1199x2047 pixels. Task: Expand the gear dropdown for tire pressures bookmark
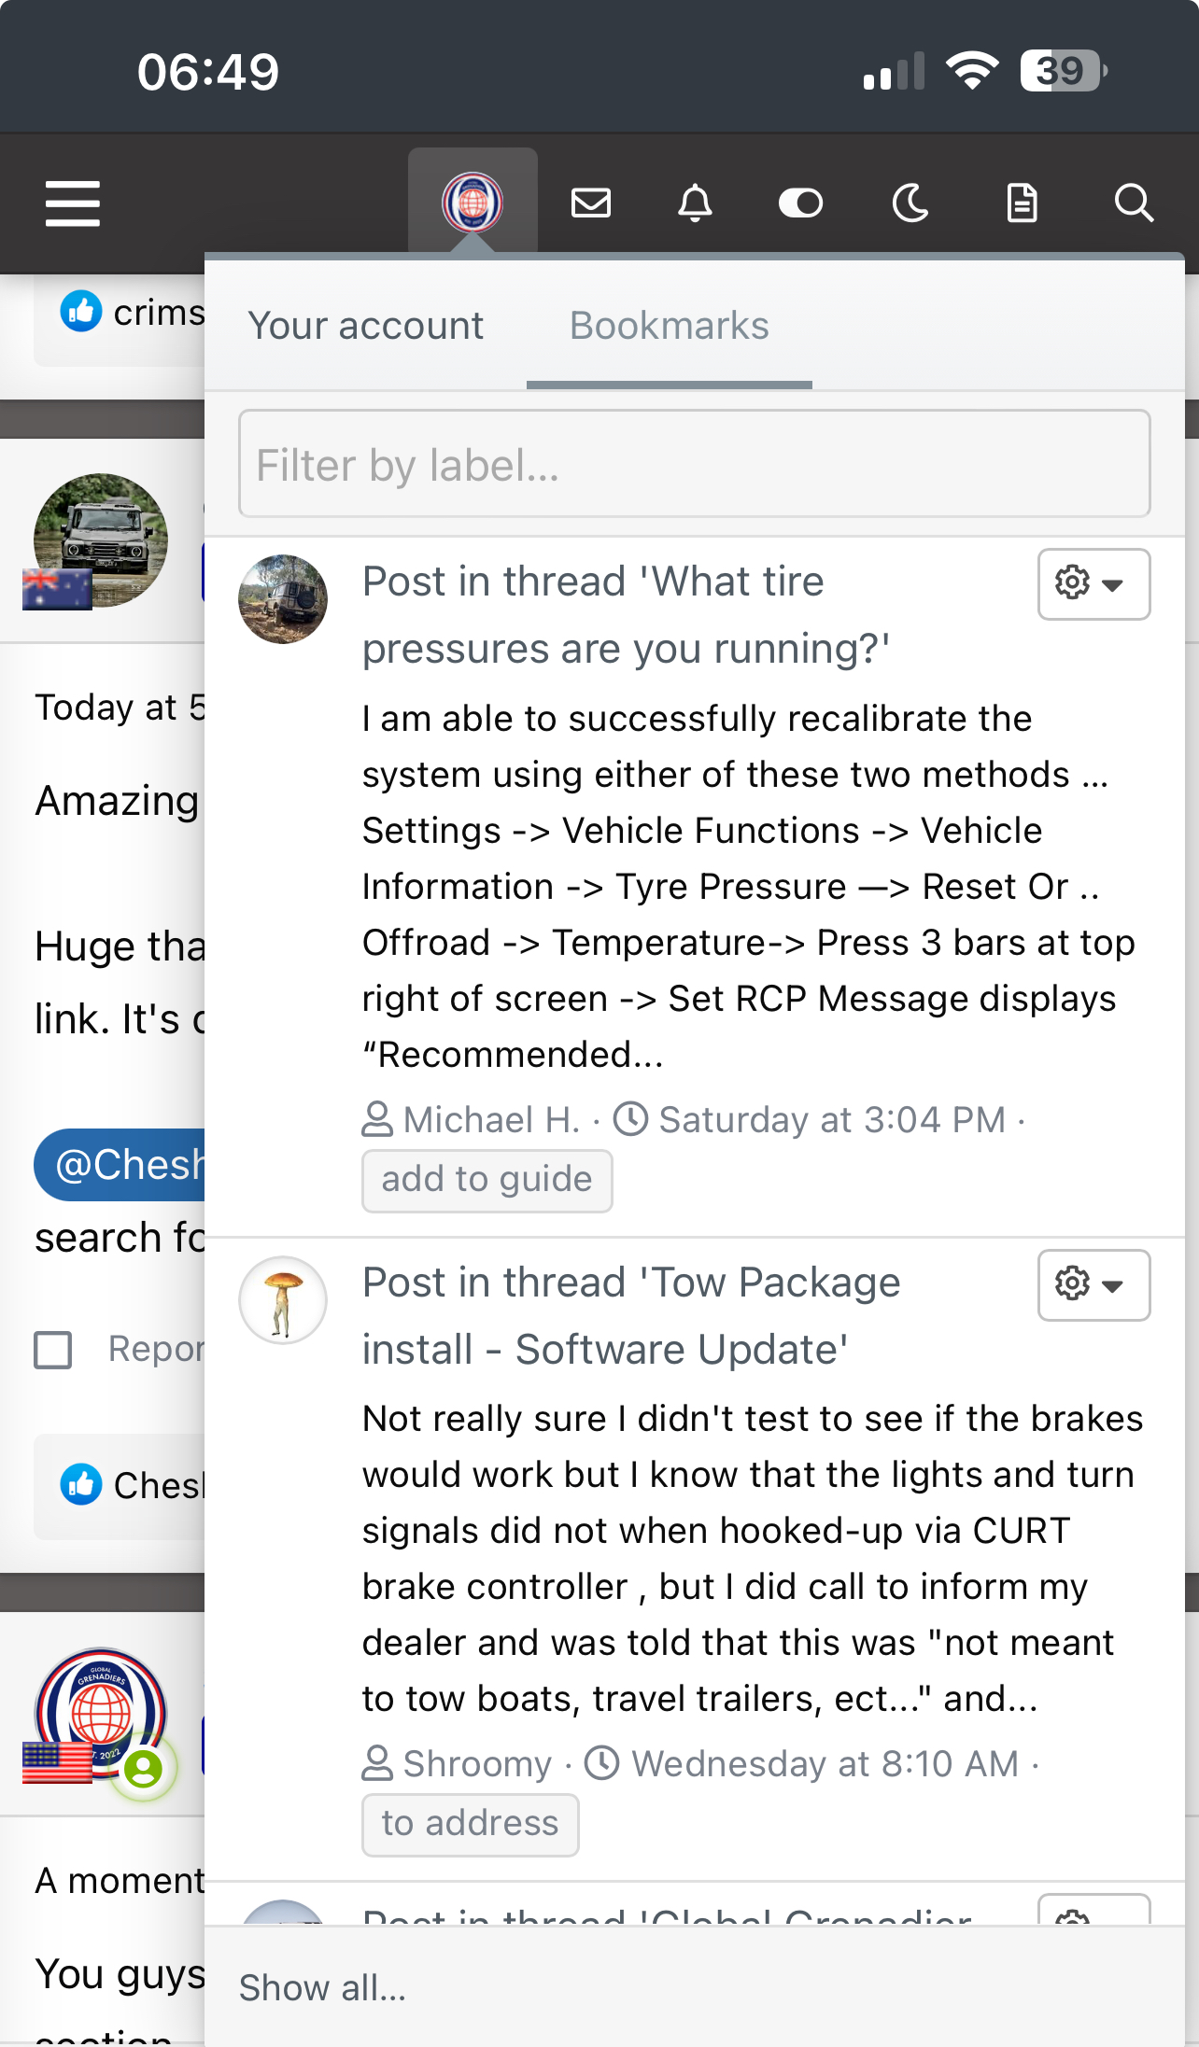1093,584
